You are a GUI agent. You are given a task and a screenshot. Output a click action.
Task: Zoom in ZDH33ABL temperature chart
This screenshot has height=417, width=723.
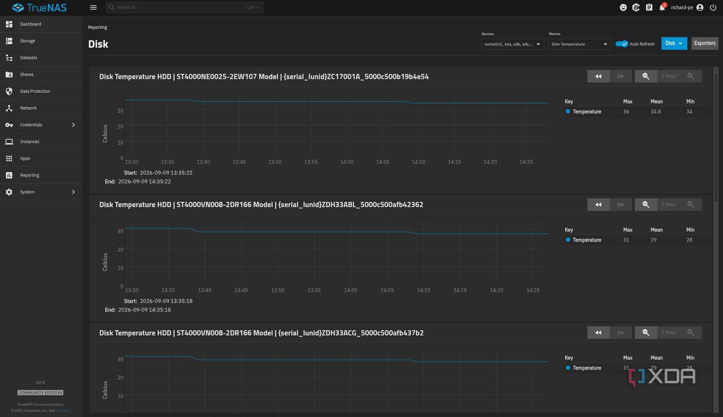(691, 205)
